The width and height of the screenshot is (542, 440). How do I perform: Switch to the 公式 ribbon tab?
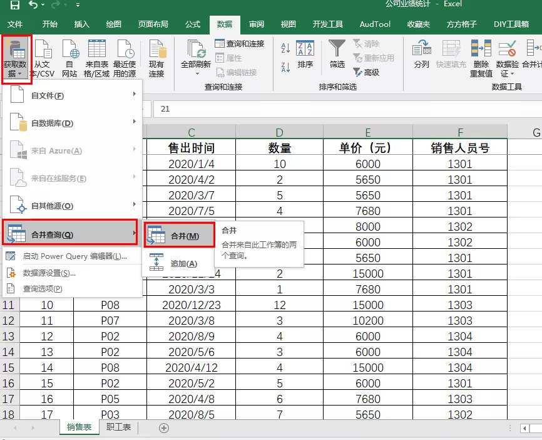pos(193,24)
